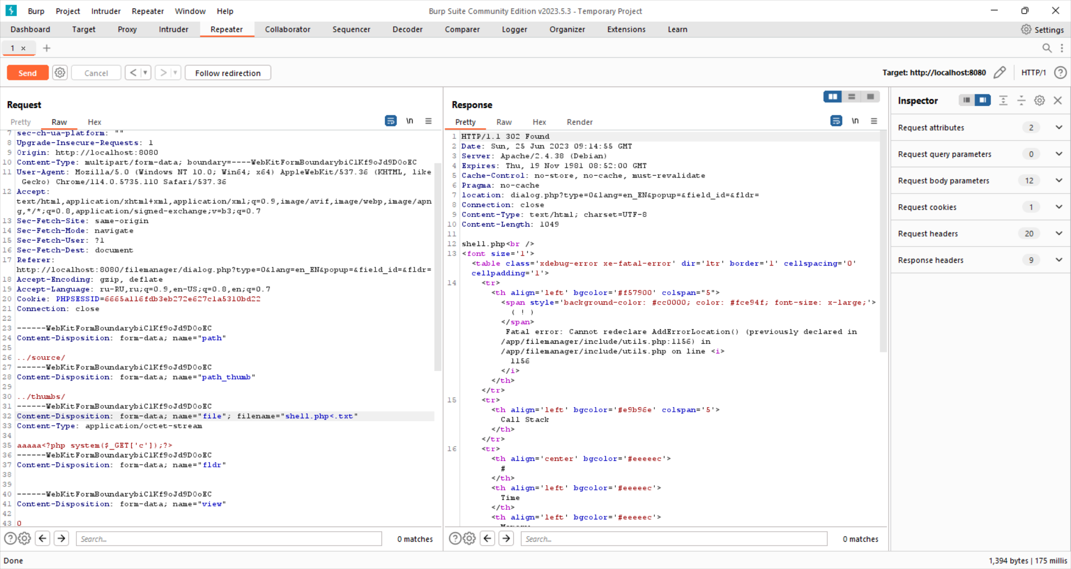
Task: Open the help icon beside HTTP/1
Action: click(1060, 73)
